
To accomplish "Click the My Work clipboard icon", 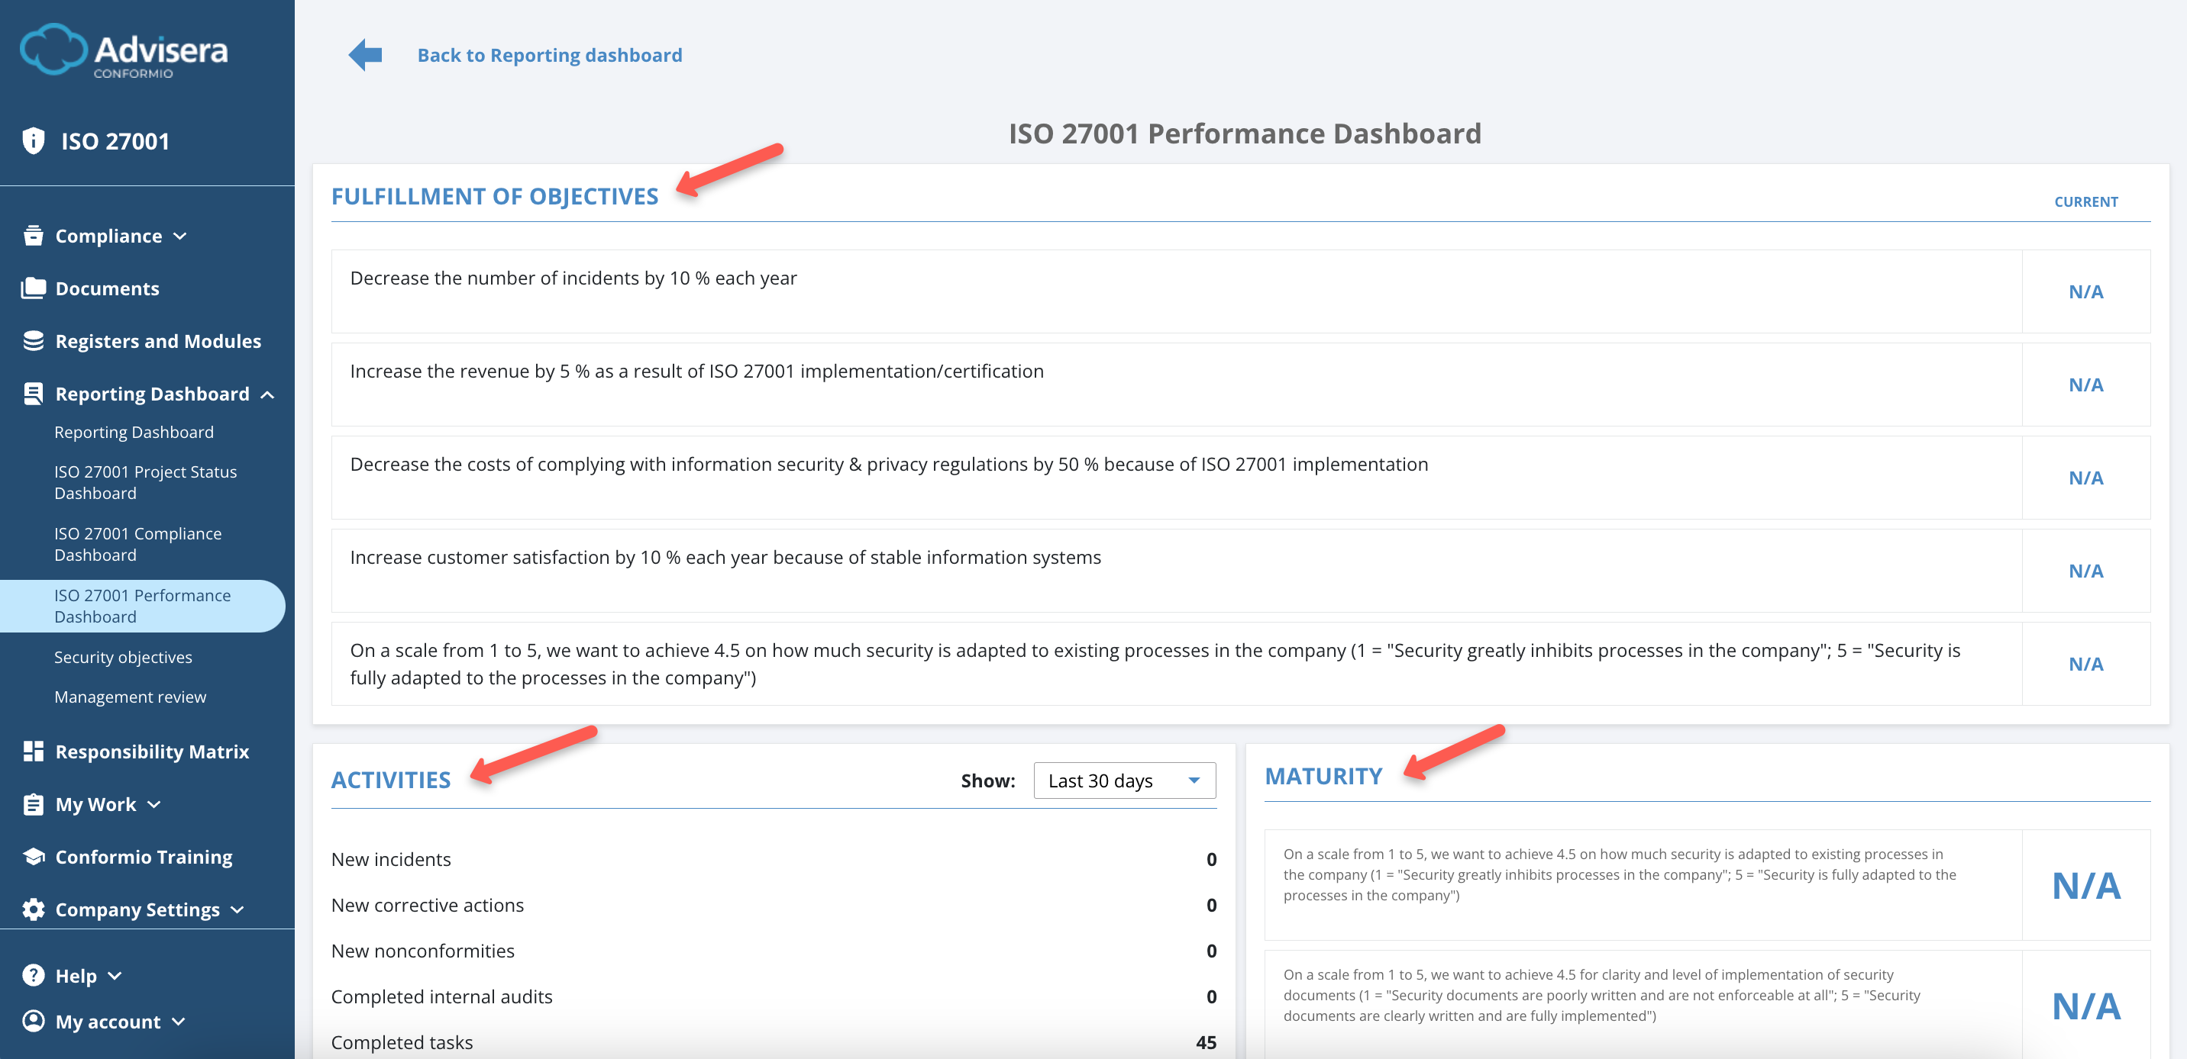I will point(32,803).
